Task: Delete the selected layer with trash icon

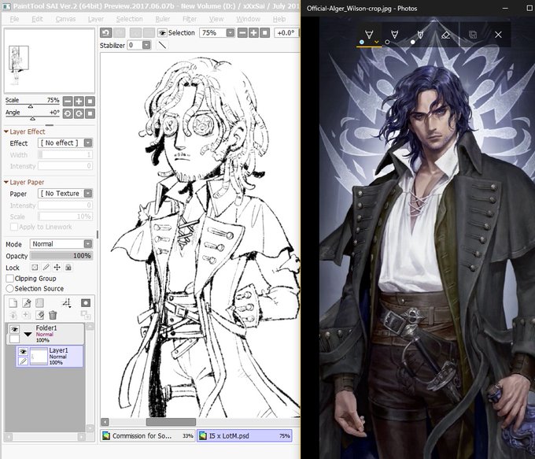Action: click(x=53, y=315)
